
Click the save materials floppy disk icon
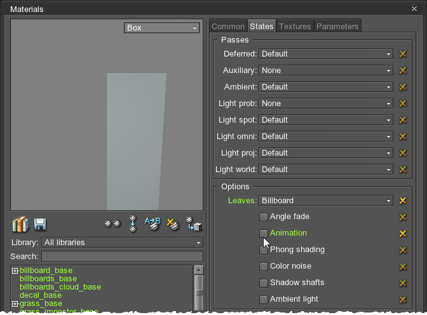coord(40,224)
